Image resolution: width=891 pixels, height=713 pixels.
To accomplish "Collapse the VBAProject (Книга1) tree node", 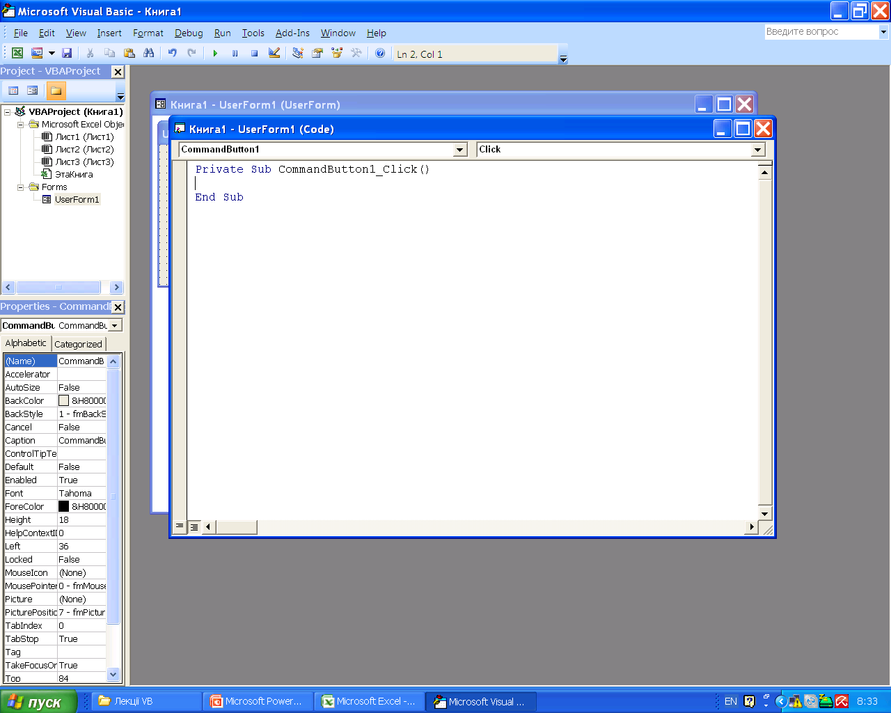I will [x=8, y=112].
